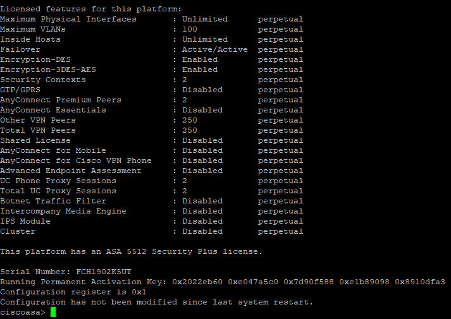451x319 pixels.
Task: Click the 'Licensed features for this platform' heading
Action: [x=91, y=9]
